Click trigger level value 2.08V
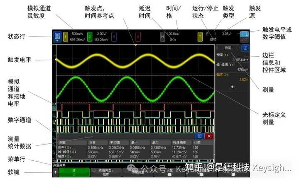The image size is (299, 181). click(226, 34)
